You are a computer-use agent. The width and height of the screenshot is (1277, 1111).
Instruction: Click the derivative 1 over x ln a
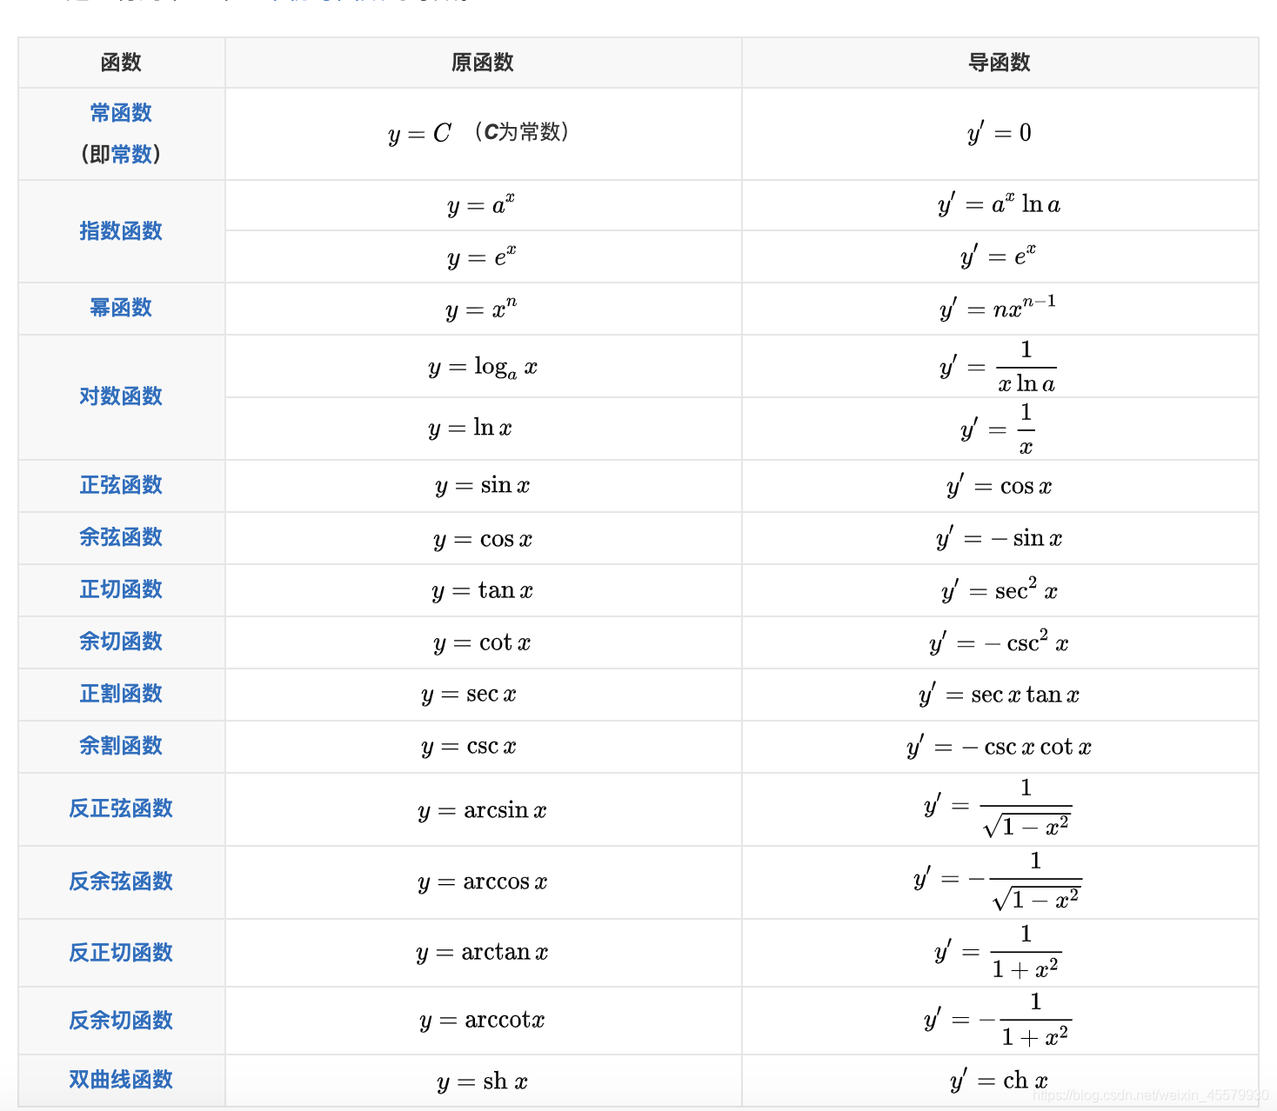point(999,367)
